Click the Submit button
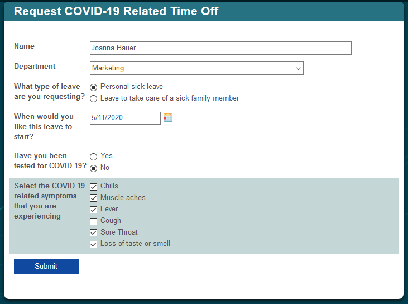This screenshot has width=408, height=304. pos(46,266)
